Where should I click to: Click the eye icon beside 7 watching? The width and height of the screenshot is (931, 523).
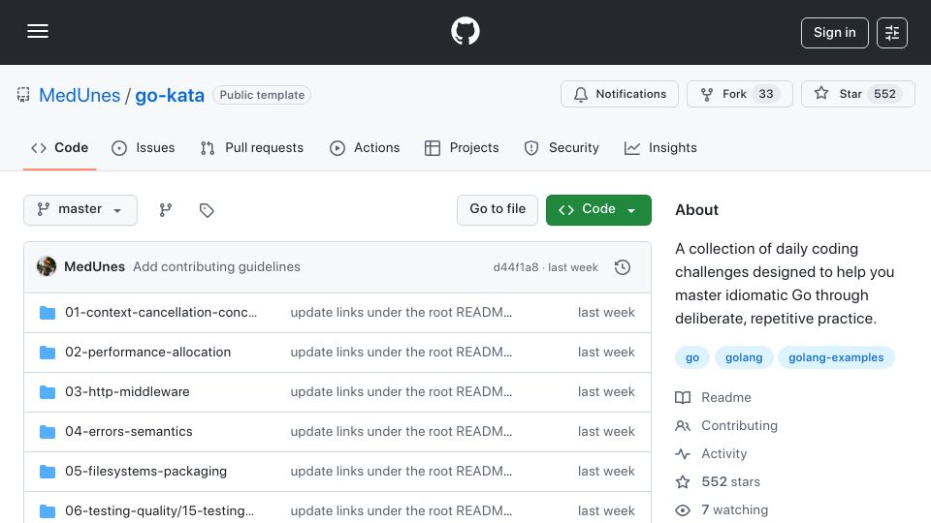coord(683,510)
